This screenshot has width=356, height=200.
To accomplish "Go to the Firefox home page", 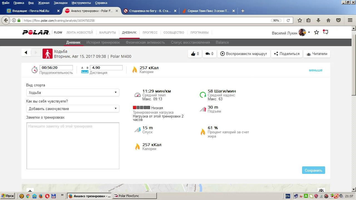I will 328,20.
